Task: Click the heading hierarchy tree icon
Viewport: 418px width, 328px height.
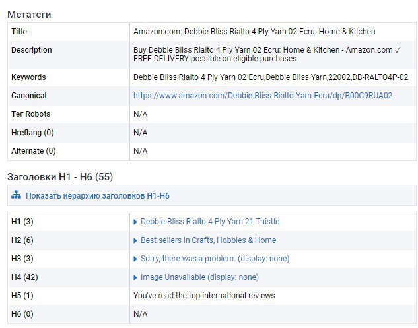Action: click(x=16, y=195)
